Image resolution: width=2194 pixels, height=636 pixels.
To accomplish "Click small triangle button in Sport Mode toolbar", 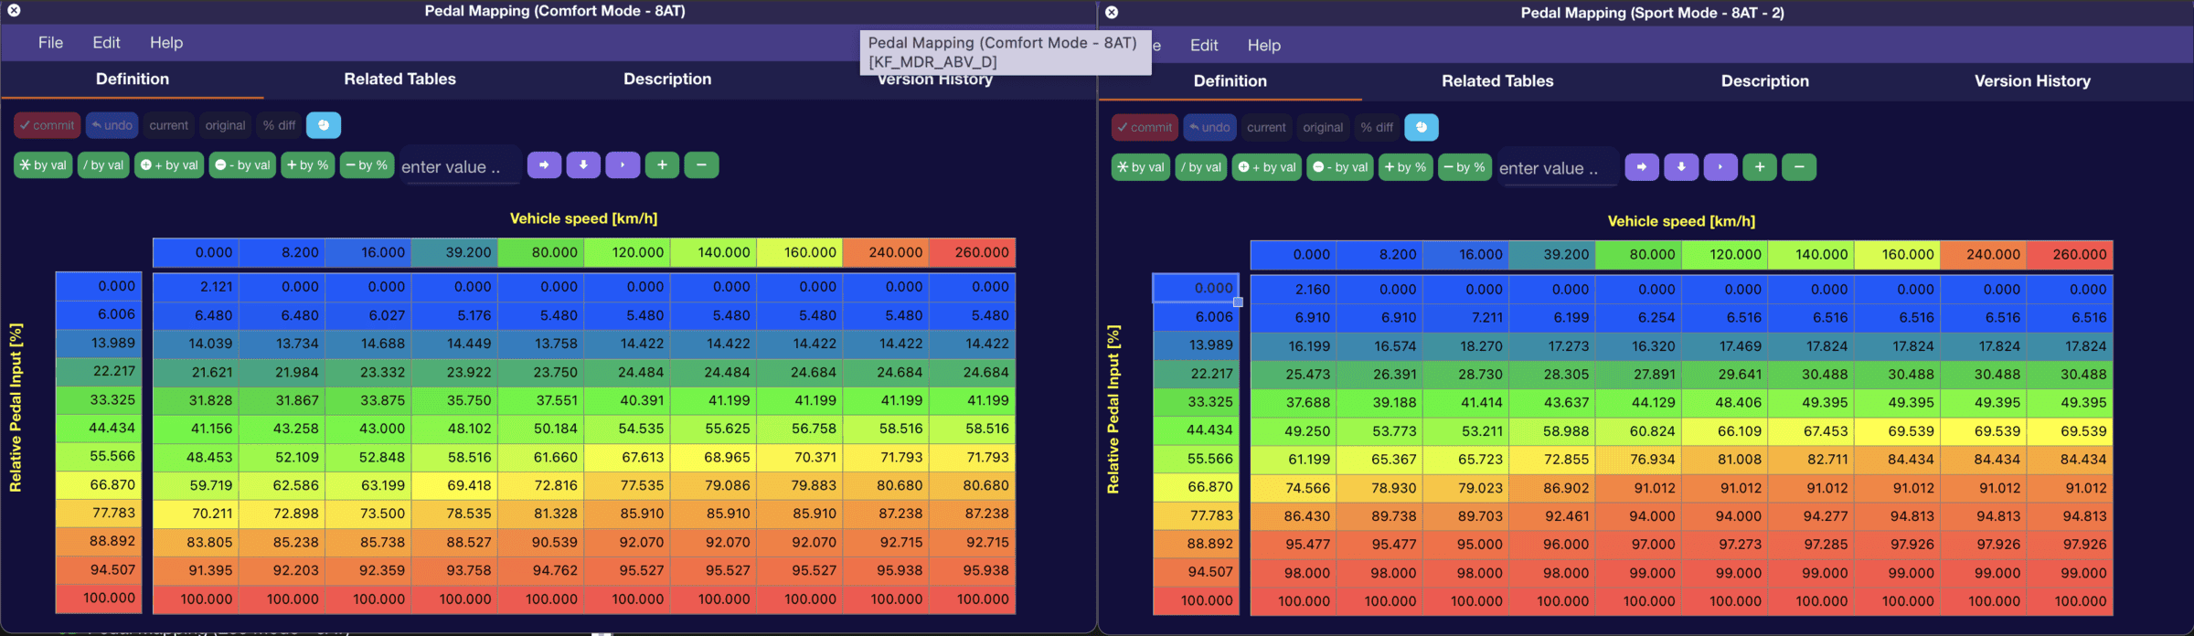I will (1720, 167).
